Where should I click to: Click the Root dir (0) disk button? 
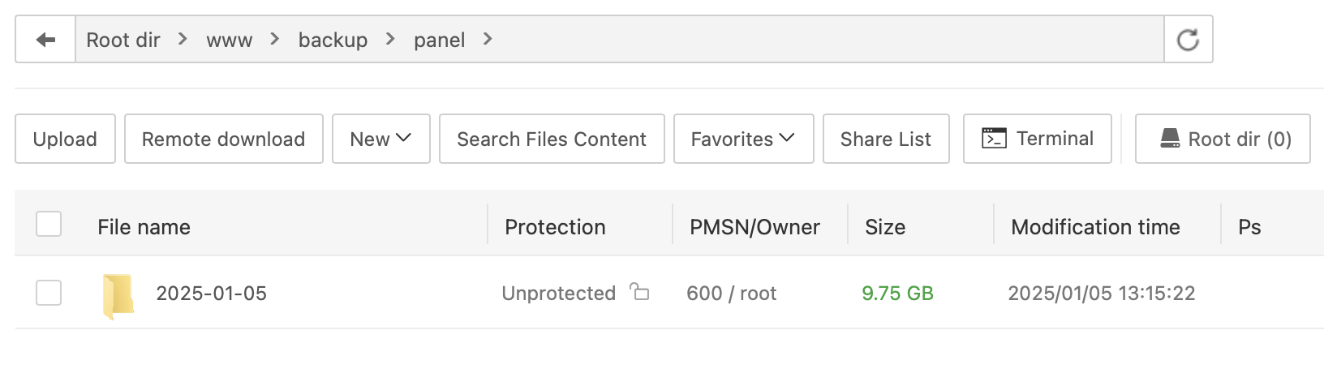(x=1222, y=139)
